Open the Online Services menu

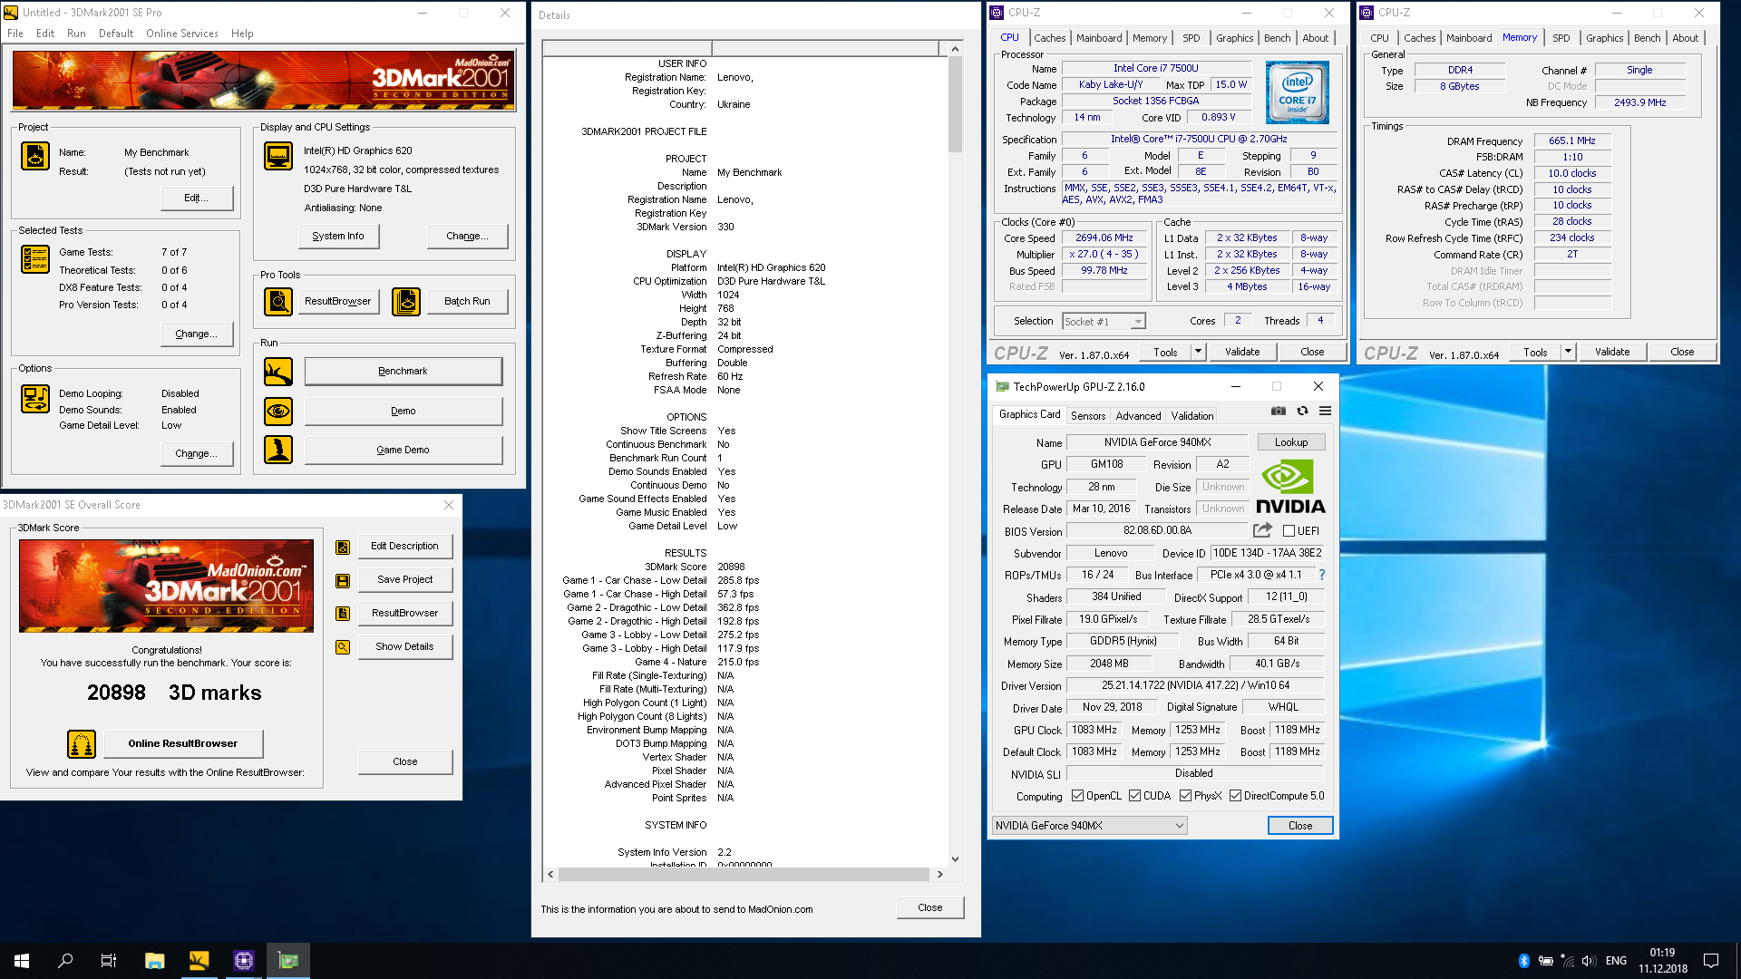coord(181,34)
